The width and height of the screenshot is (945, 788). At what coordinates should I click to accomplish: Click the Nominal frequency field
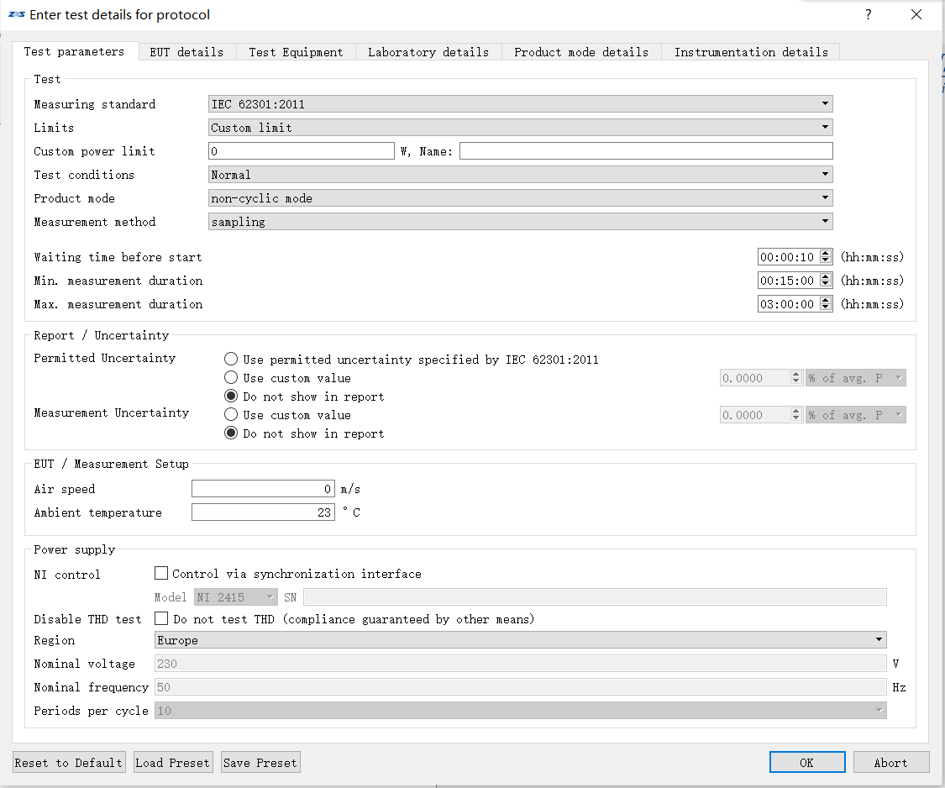tap(520, 686)
